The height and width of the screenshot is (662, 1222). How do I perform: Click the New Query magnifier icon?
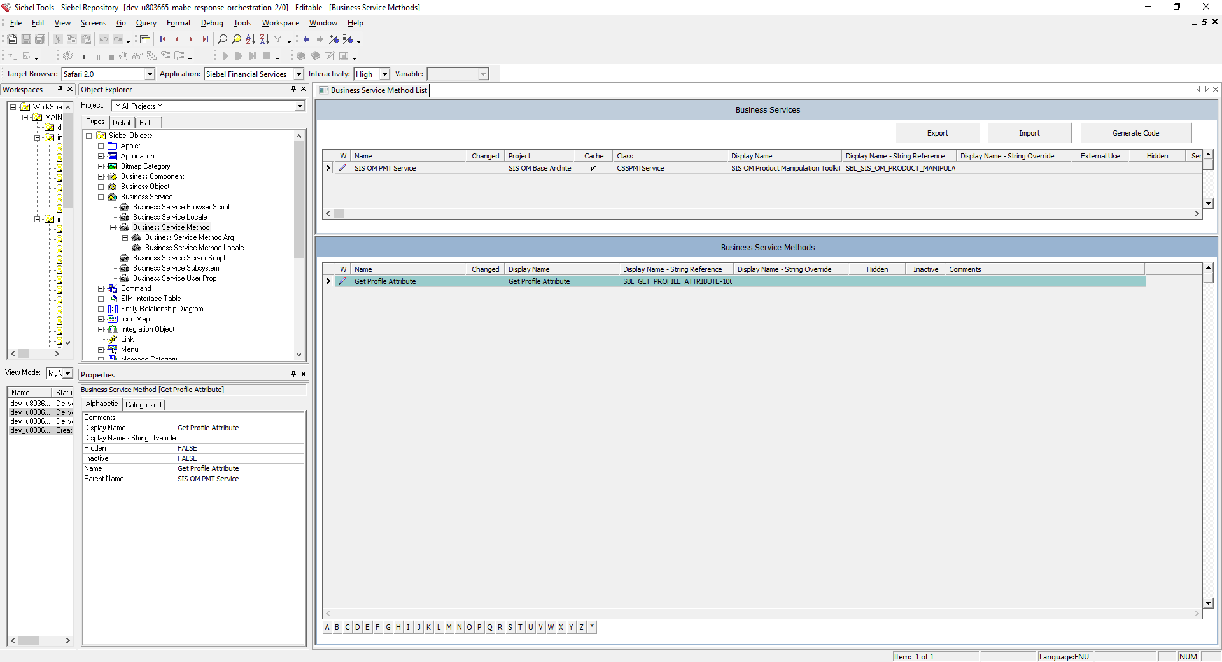click(222, 39)
